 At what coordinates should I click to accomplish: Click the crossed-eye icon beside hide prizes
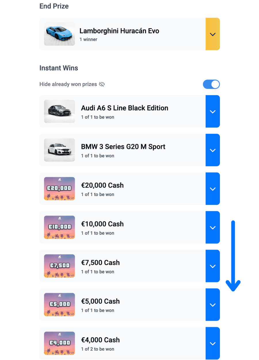102,84
